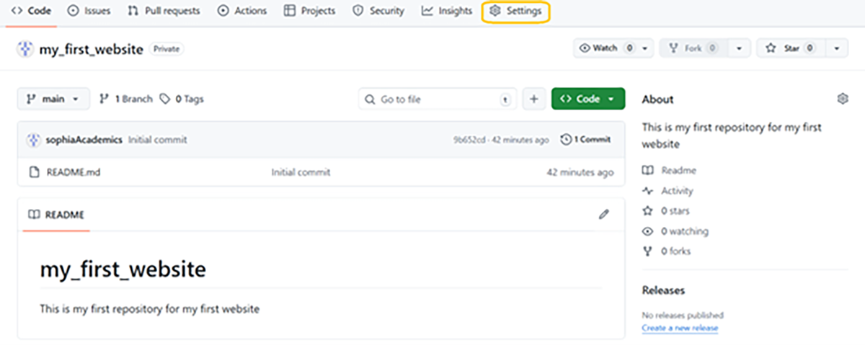View the 1 Commit history link

coord(585,139)
